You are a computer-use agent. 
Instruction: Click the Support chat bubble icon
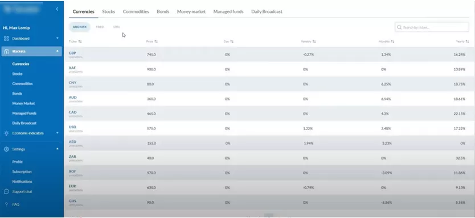(x=6, y=191)
